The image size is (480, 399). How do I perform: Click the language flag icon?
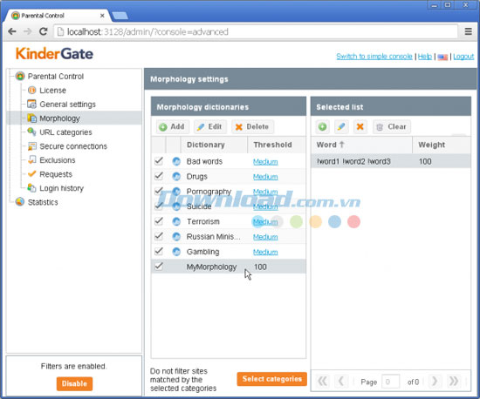pyautogui.click(x=442, y=57)
